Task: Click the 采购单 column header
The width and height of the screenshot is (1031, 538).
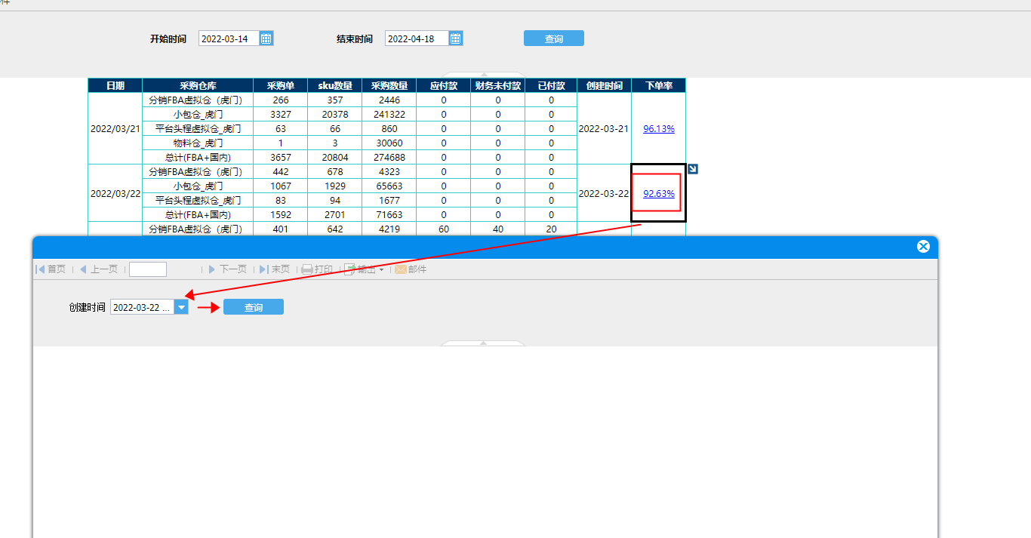Action: click(x=281, y=86)
